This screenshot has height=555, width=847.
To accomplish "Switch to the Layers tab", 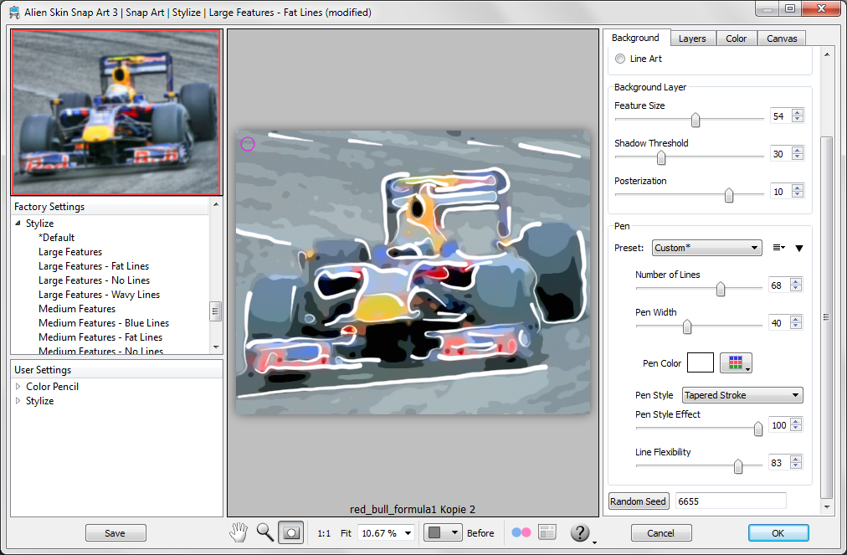I will point(692,39).
